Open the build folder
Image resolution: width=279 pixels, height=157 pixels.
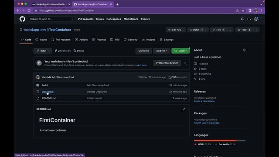coord(44,85)
